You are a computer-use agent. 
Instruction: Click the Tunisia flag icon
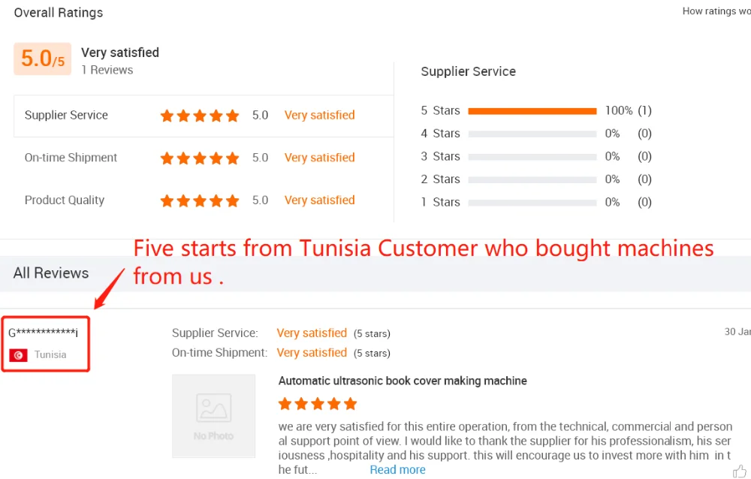[18, 354]
